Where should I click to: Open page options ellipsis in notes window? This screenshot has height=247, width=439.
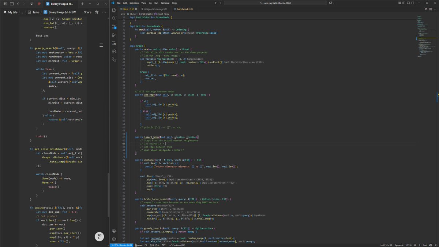(x=104, y=12)
